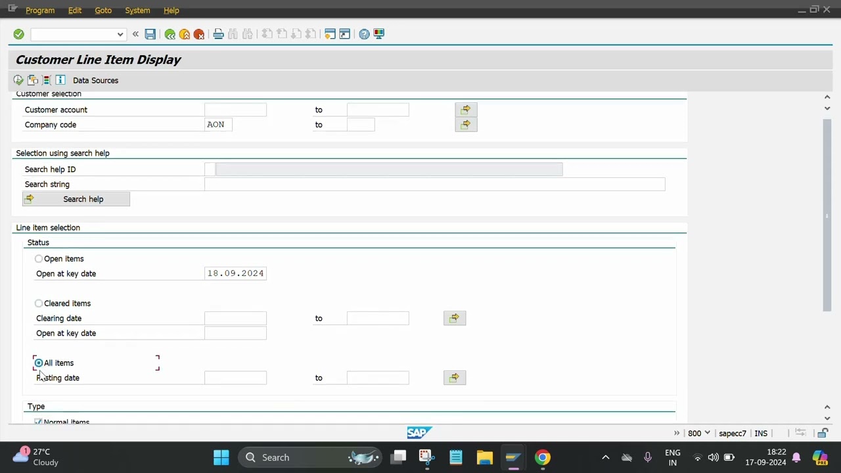The width and height of the screenshot is (841, 473).
Task: Click the Print icon in toolbar
Action: 218,34
